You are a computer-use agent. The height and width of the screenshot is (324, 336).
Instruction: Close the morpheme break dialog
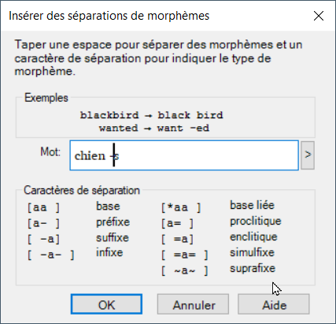(x=319, y=16)
